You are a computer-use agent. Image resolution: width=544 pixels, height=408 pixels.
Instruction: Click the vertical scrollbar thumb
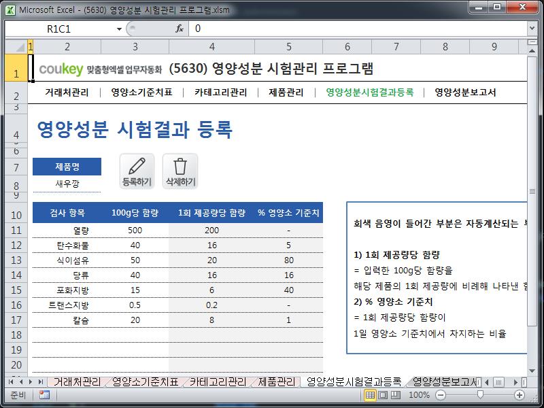click(532, 192)
